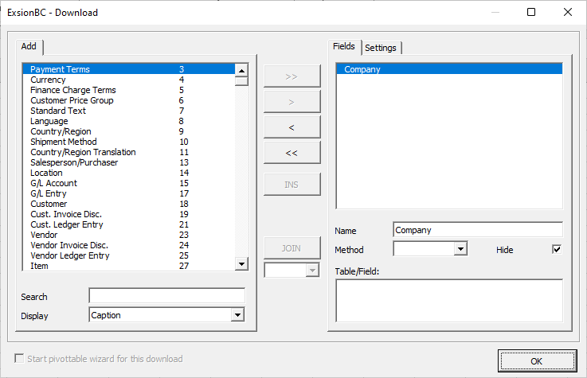Click the JOIN button
Screen dimensions: 587x378
point(292,247)
